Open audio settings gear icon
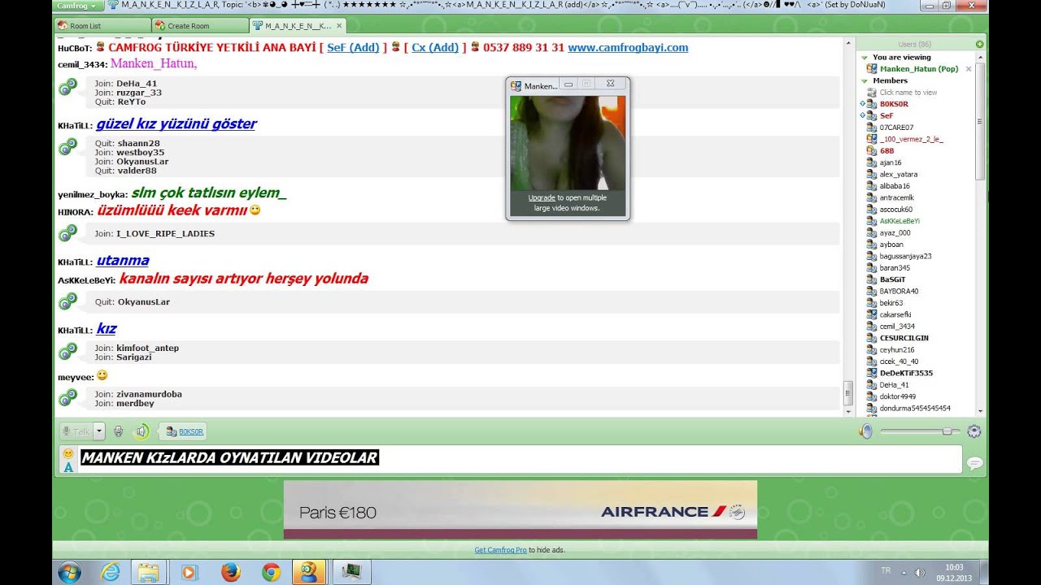This screenshot has height=585, width=1041. (x=973, y=431)
